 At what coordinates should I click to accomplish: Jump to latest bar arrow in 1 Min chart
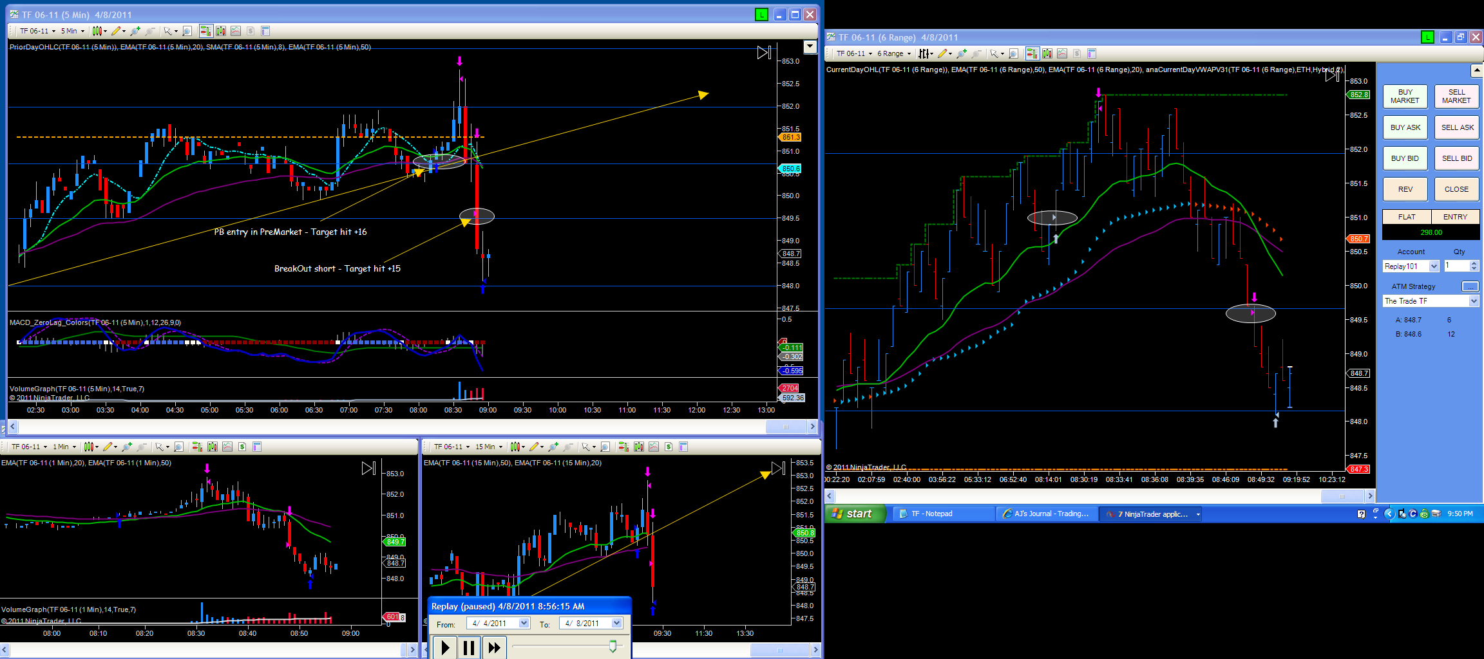[368, 469]
